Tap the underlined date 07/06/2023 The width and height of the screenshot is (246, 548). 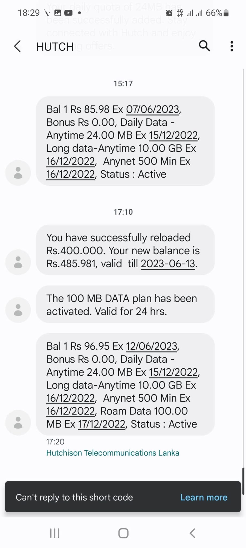point(153,109)
